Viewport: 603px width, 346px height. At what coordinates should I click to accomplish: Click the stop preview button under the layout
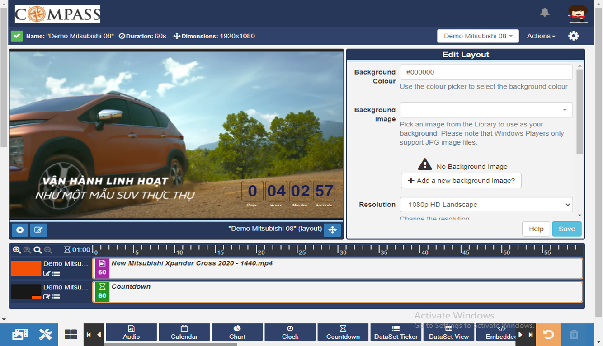click(x=20, y=230)
